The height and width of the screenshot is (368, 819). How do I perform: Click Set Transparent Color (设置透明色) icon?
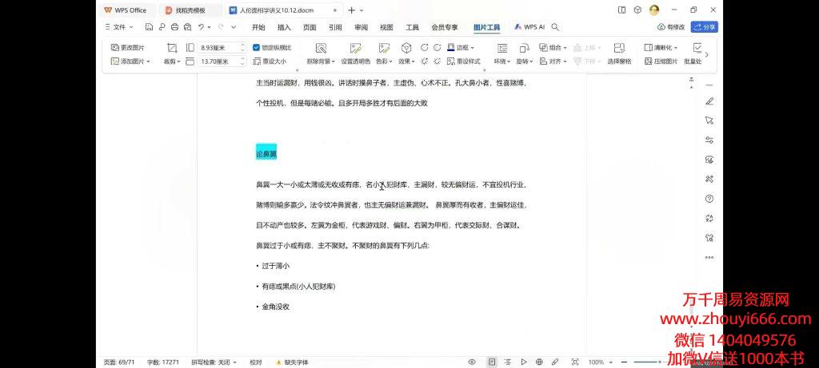355,48
